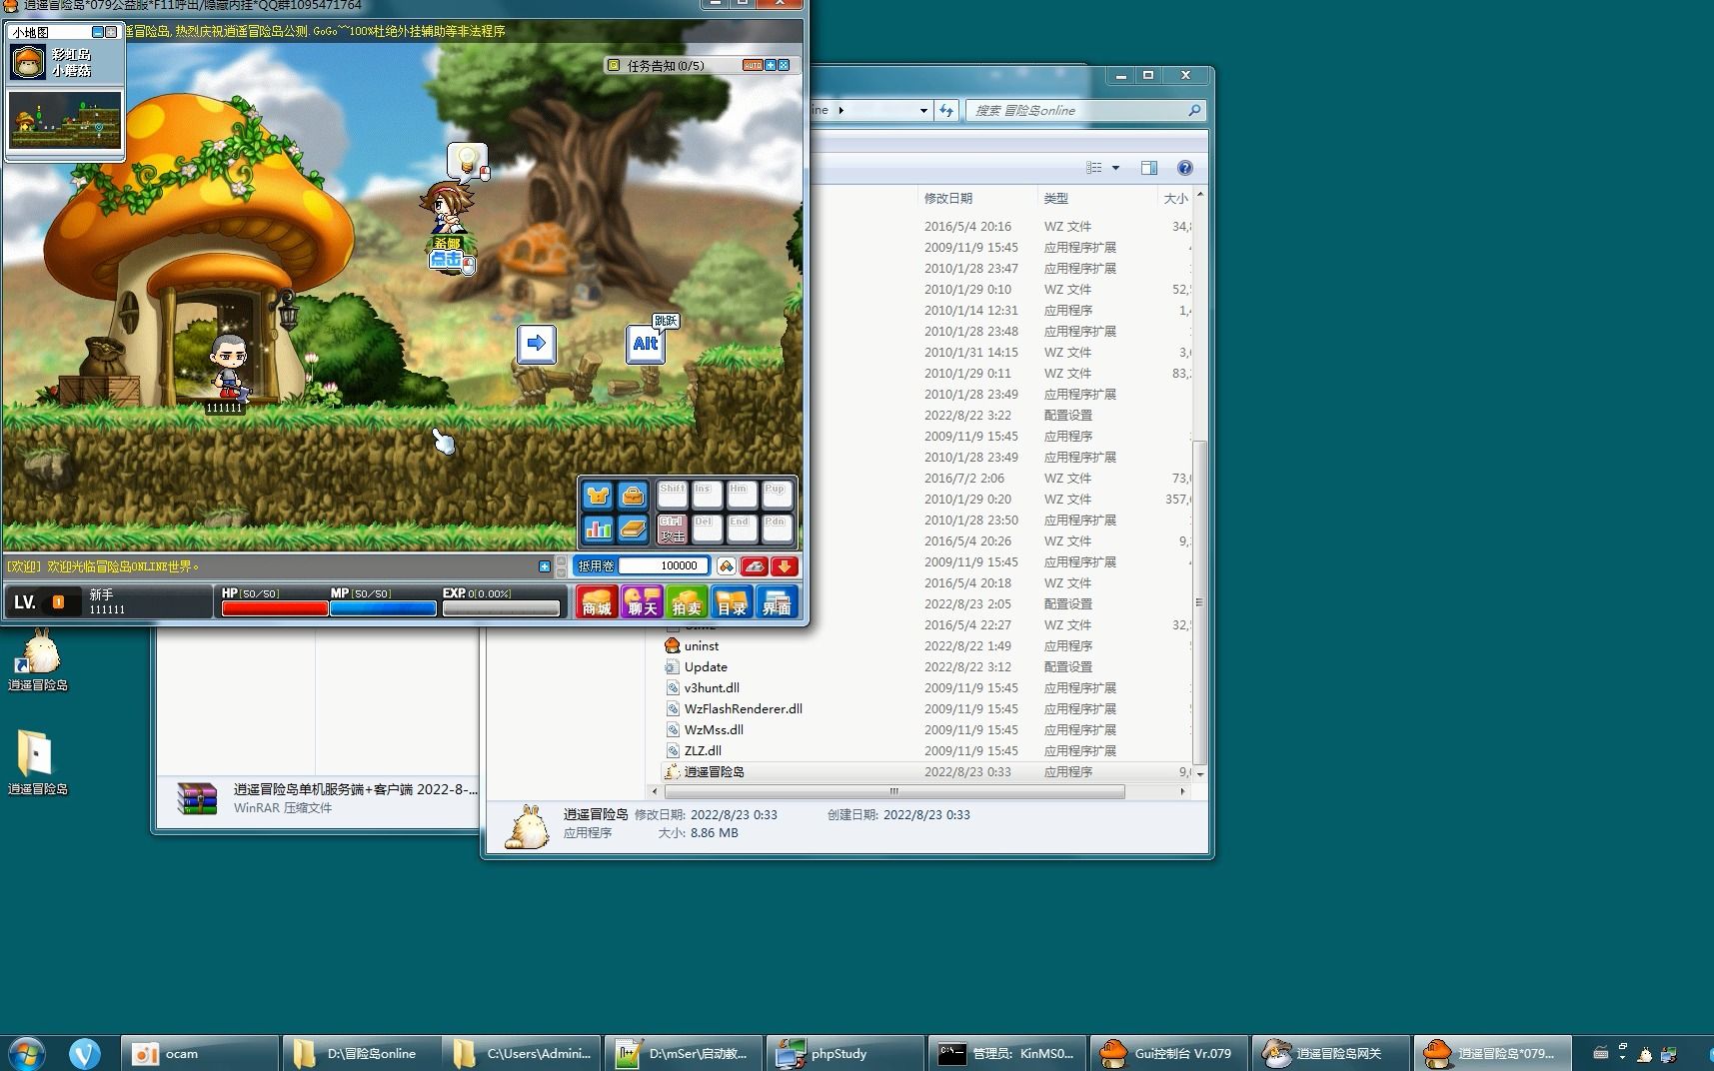Click the Pdn quick slot key

point(776,530)
